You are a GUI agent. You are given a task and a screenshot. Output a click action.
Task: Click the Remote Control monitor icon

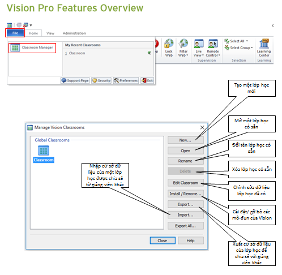pyautogui.click(x=213, y=44)
